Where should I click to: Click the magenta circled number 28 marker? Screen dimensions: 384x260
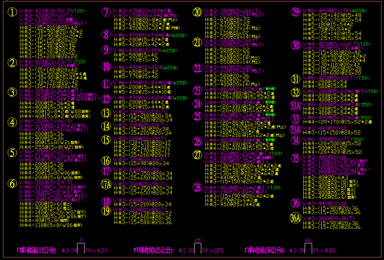click(x=197, y=187)
